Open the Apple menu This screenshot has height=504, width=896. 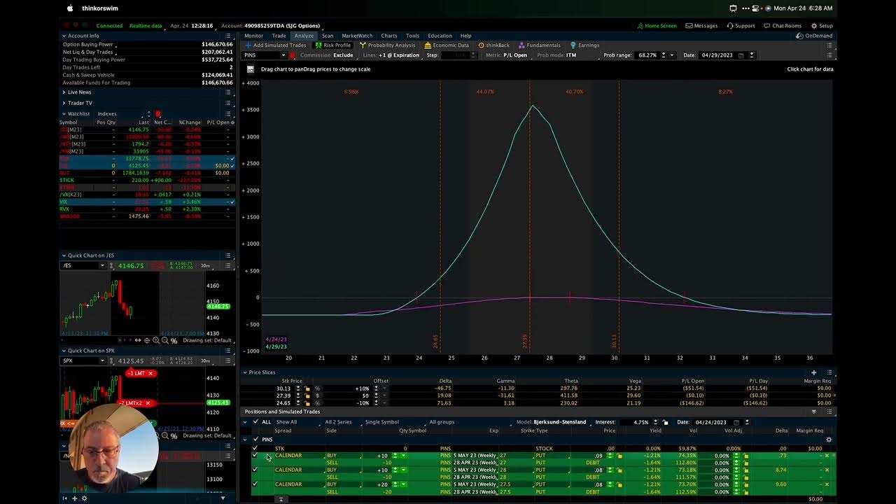pyautogui.click(x=69, y=8)
